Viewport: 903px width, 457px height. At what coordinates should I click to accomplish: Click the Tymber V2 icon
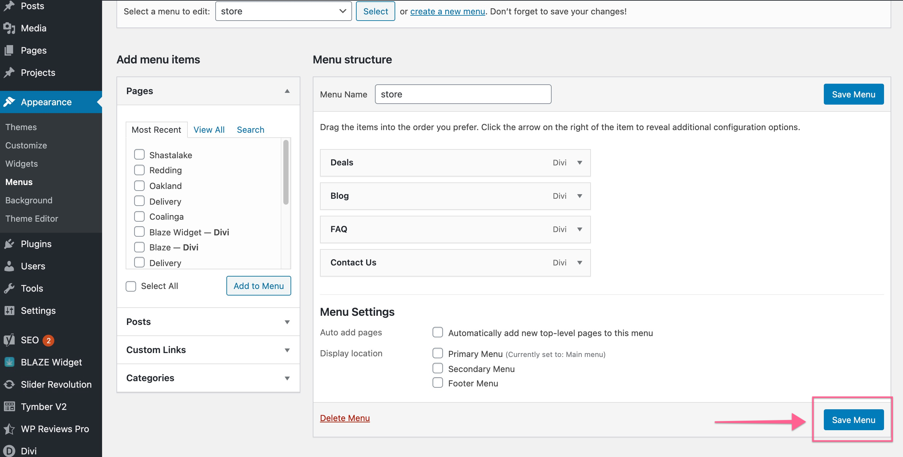coord(9,407)
